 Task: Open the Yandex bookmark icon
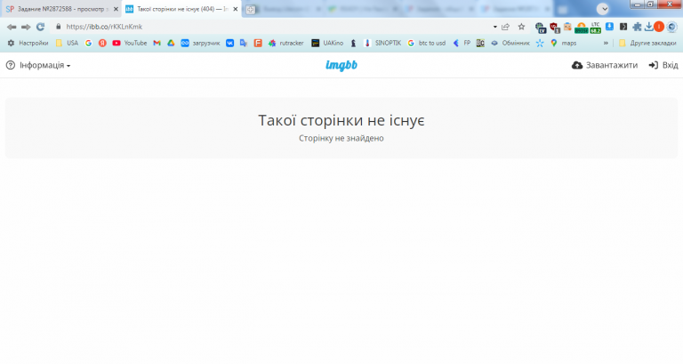coord(102,43)
